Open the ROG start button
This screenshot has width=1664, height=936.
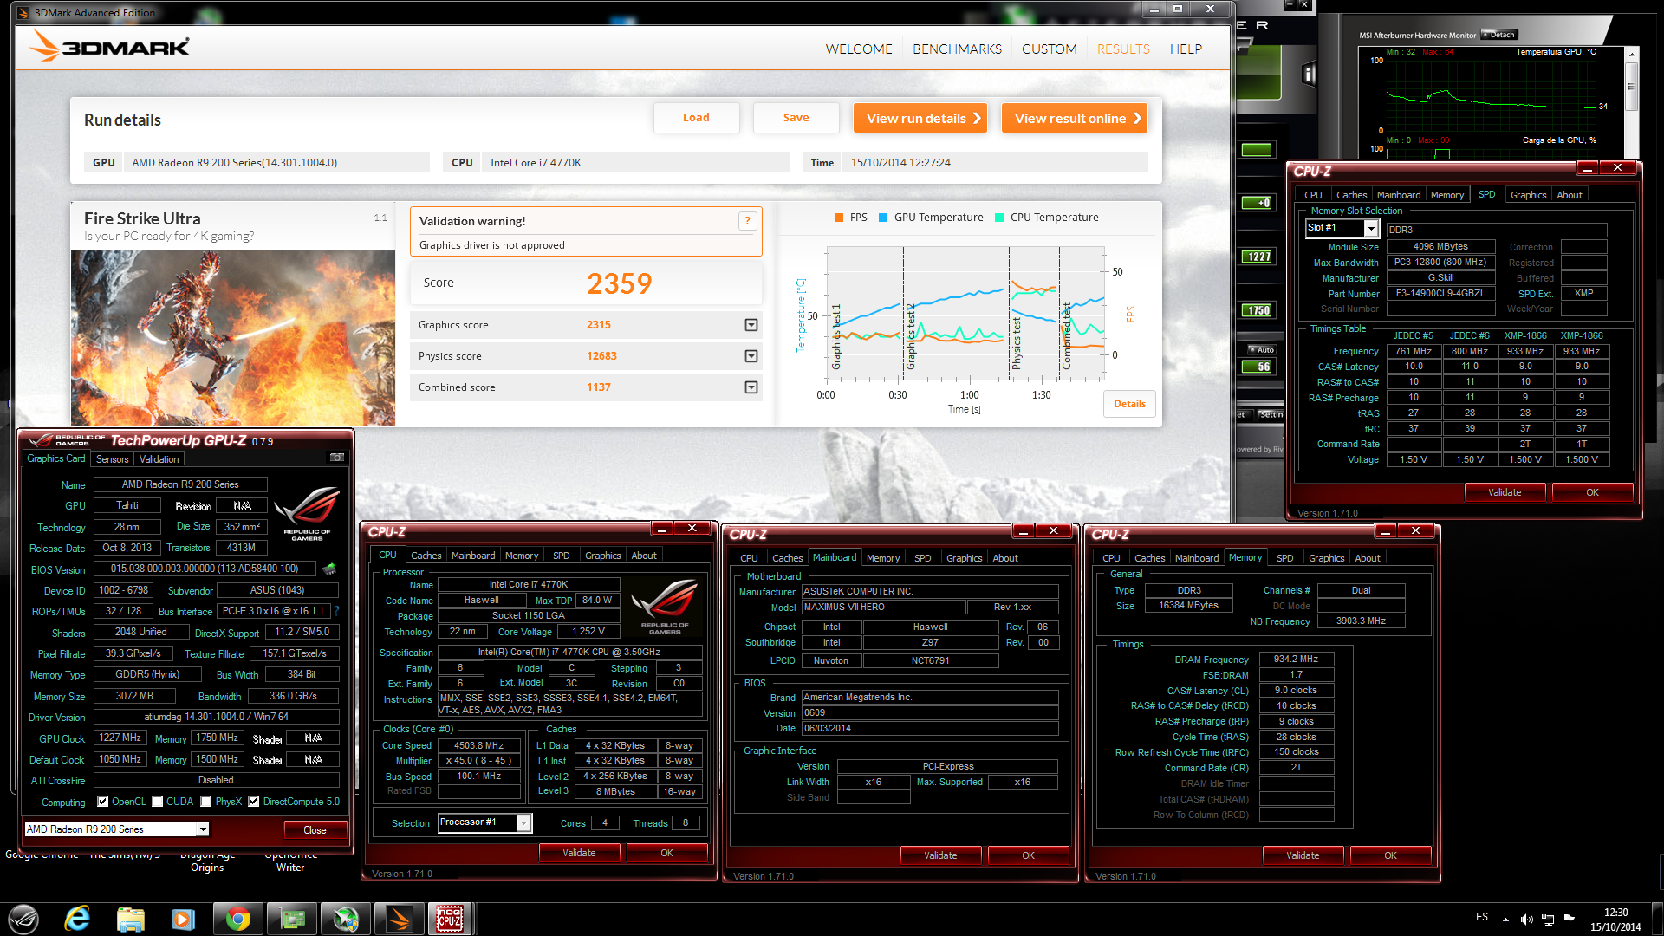point(23,919)
